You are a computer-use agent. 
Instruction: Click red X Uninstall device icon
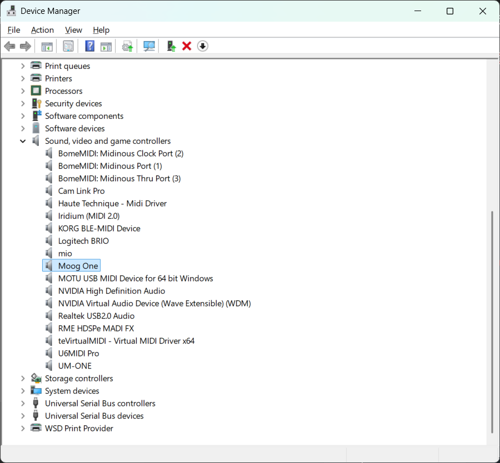click(x=187, y=46)
